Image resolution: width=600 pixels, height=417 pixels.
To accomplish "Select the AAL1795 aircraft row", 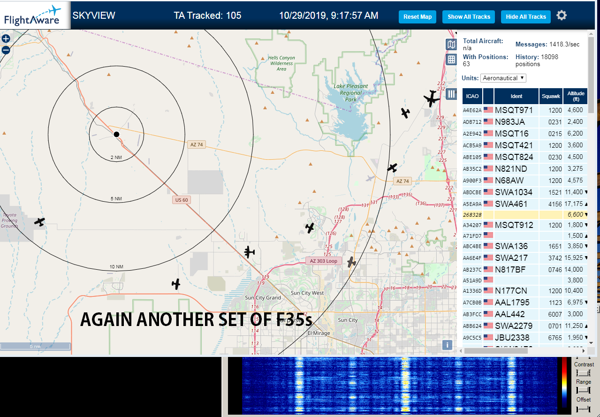I will (524, 302).
